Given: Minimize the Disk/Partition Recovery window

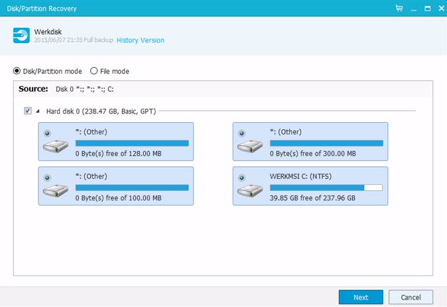Looking at the screenshot, I should tap(414, 9).
